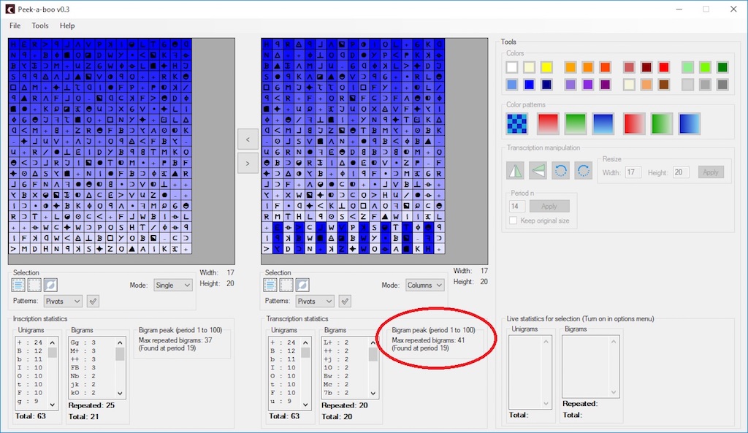Pick the dark purple color swatch

point(606,85)
